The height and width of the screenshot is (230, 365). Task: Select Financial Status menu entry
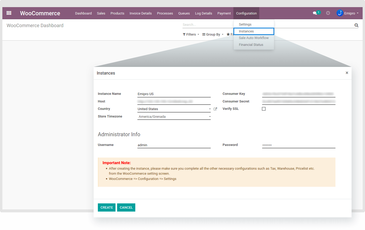coord(254,45)
